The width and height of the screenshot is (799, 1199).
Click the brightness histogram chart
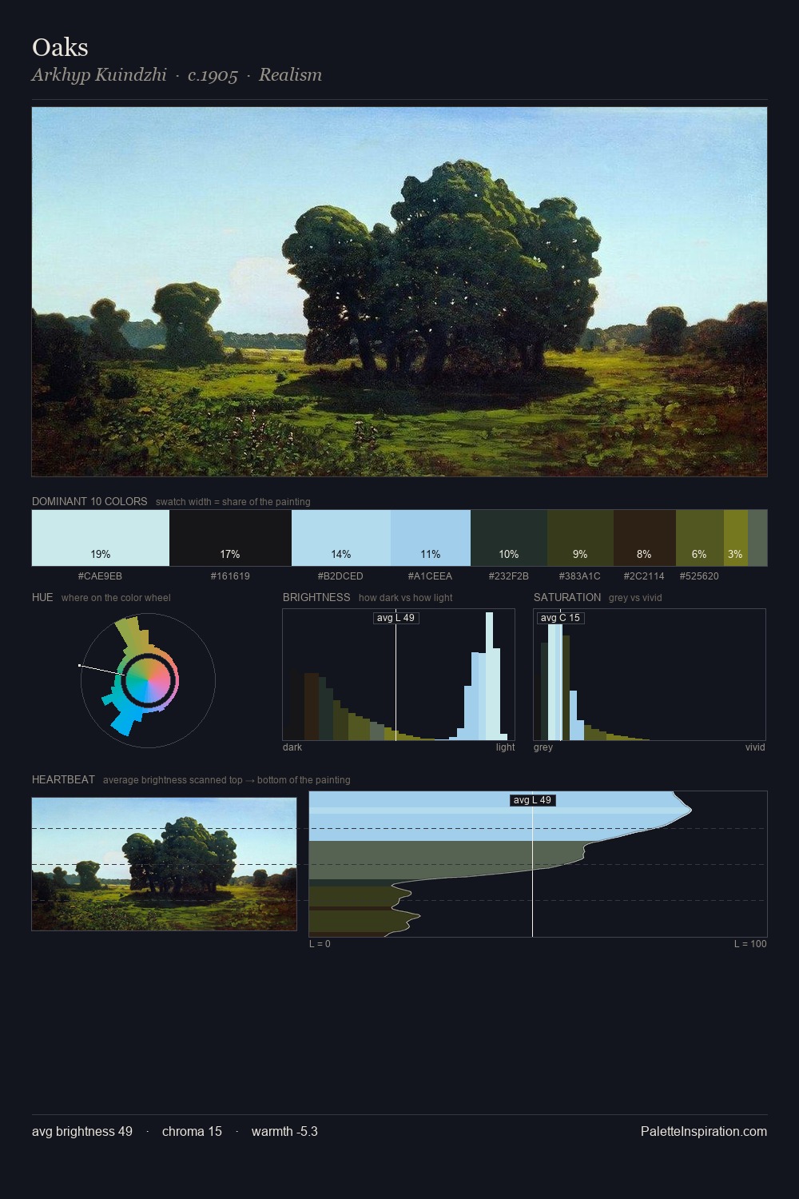click(x=399, y=675)
